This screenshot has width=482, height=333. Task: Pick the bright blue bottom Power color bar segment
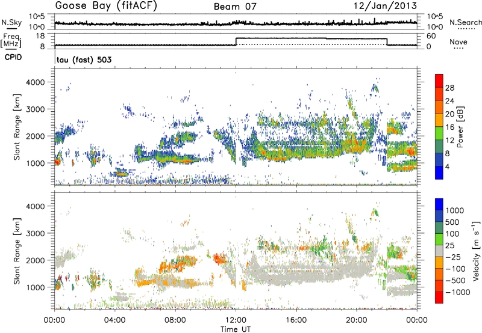[x=439, y=173]
